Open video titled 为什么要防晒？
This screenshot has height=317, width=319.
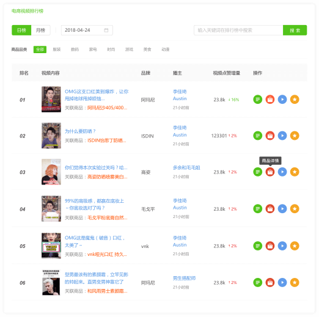(80, 131)
